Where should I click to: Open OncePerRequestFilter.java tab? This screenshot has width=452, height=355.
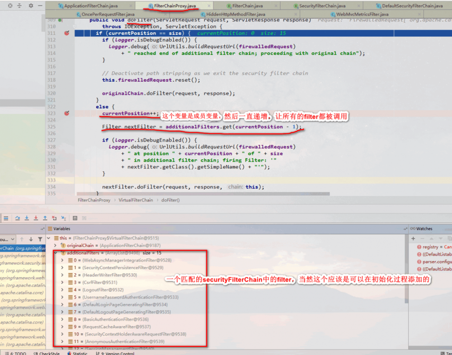(108, 14)
